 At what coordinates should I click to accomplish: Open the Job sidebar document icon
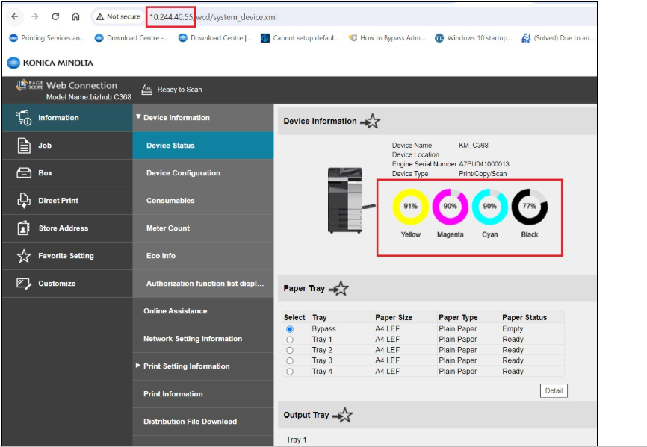pyautogui.click(x=24, y=146)
